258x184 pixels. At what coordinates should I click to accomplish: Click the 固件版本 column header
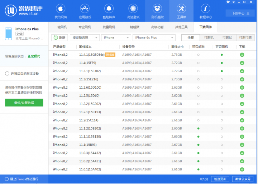(85, 47)
